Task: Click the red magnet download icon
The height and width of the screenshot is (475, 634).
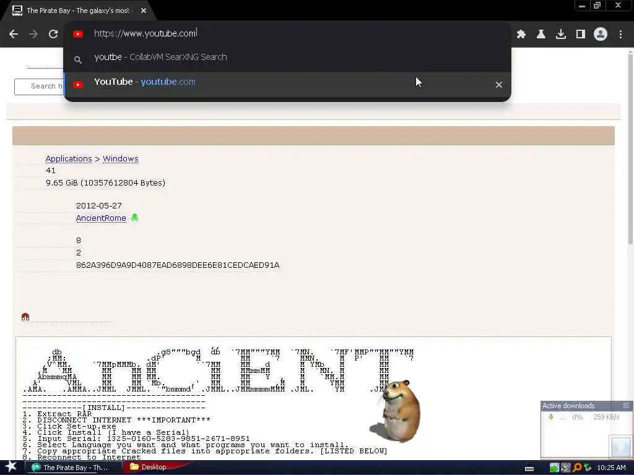Action: [25, 317]
